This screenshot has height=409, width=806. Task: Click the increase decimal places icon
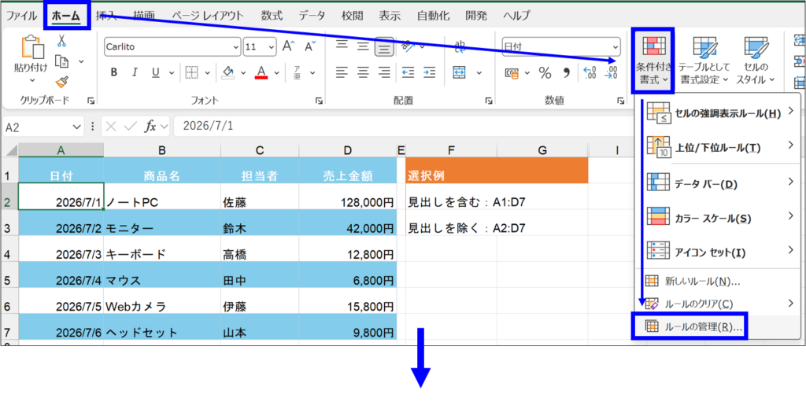[x=590, y=72]
